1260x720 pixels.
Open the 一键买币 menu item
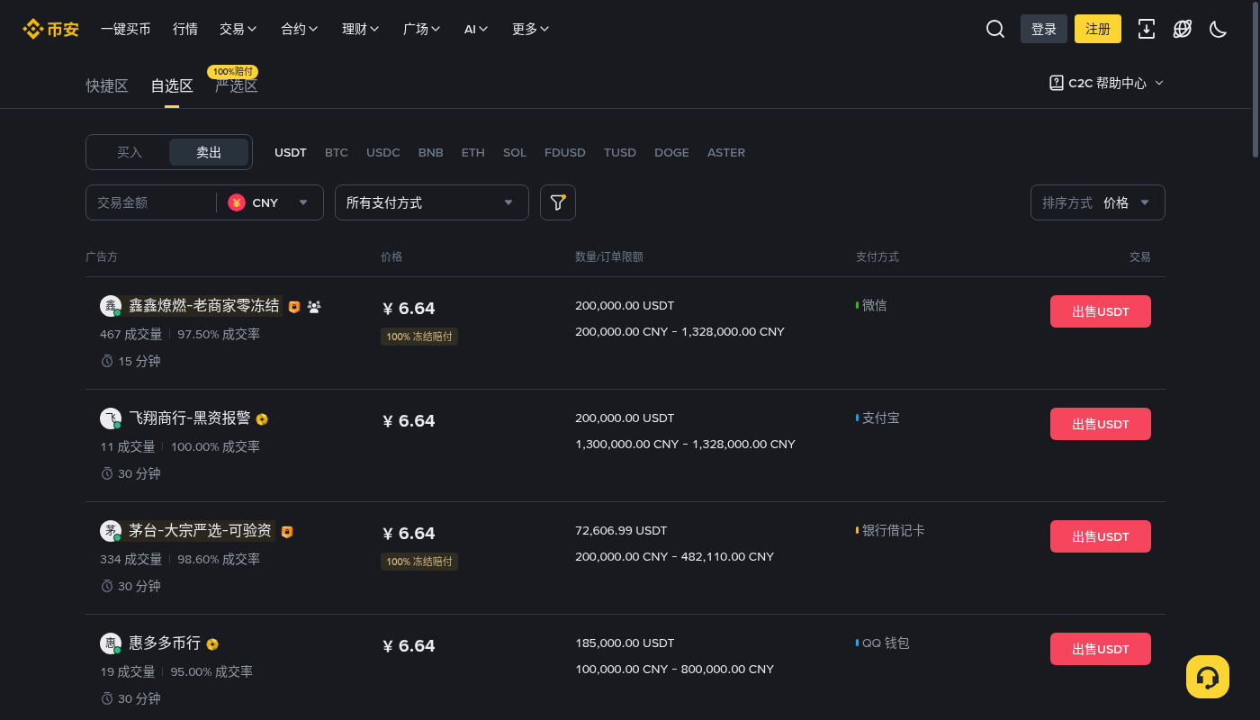tap(126, 29)
